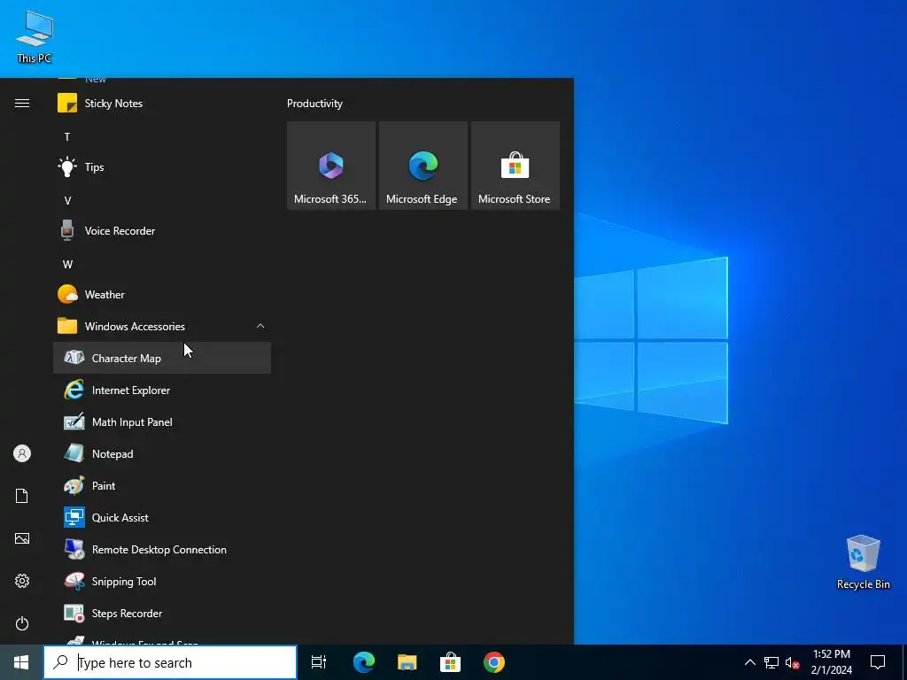Click the Character Map label
Image resolution: width=907 pixels, height=680 pixels.
(126, 359)
